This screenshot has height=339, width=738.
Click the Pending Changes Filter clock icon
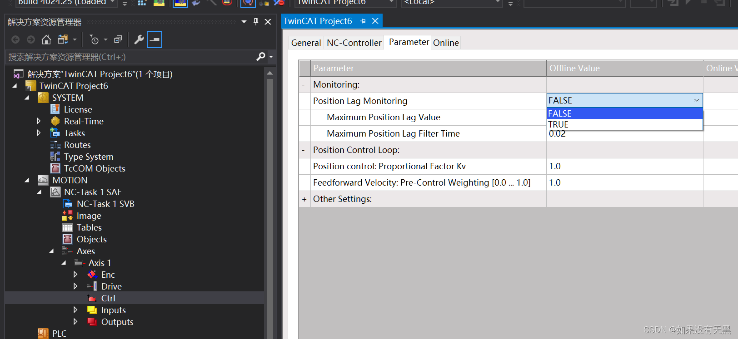pos(94,39)
